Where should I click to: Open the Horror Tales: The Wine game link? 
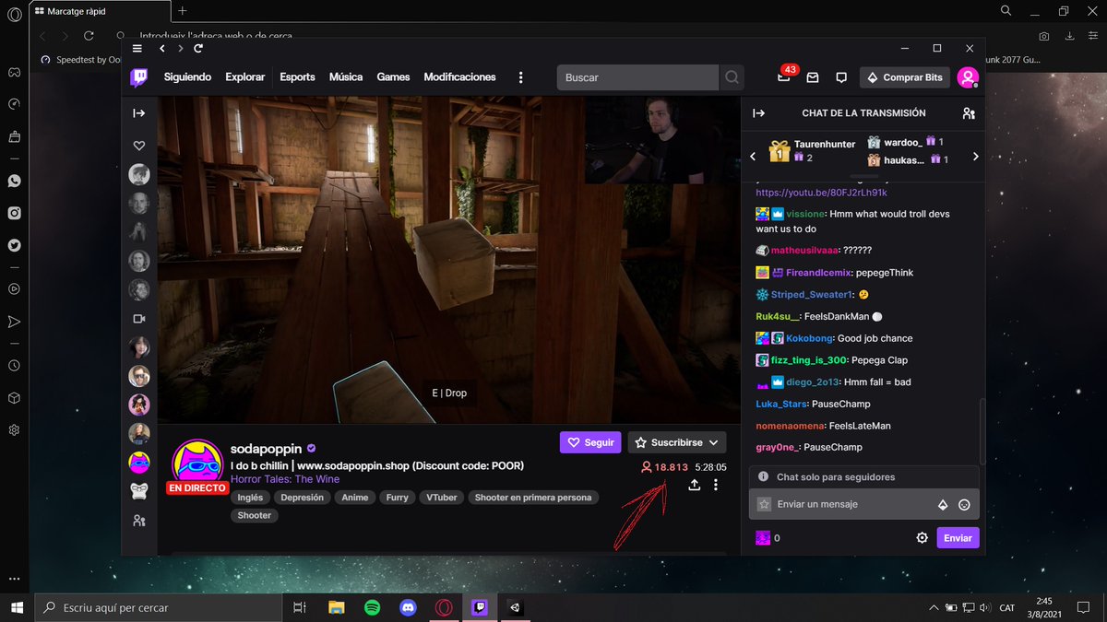(285, 479)
